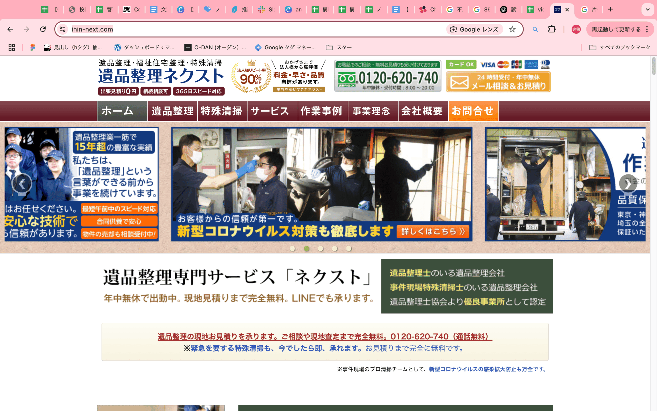Expand the すべてのブックマーク folder
657x411 pixels.
tap(620, 48)
